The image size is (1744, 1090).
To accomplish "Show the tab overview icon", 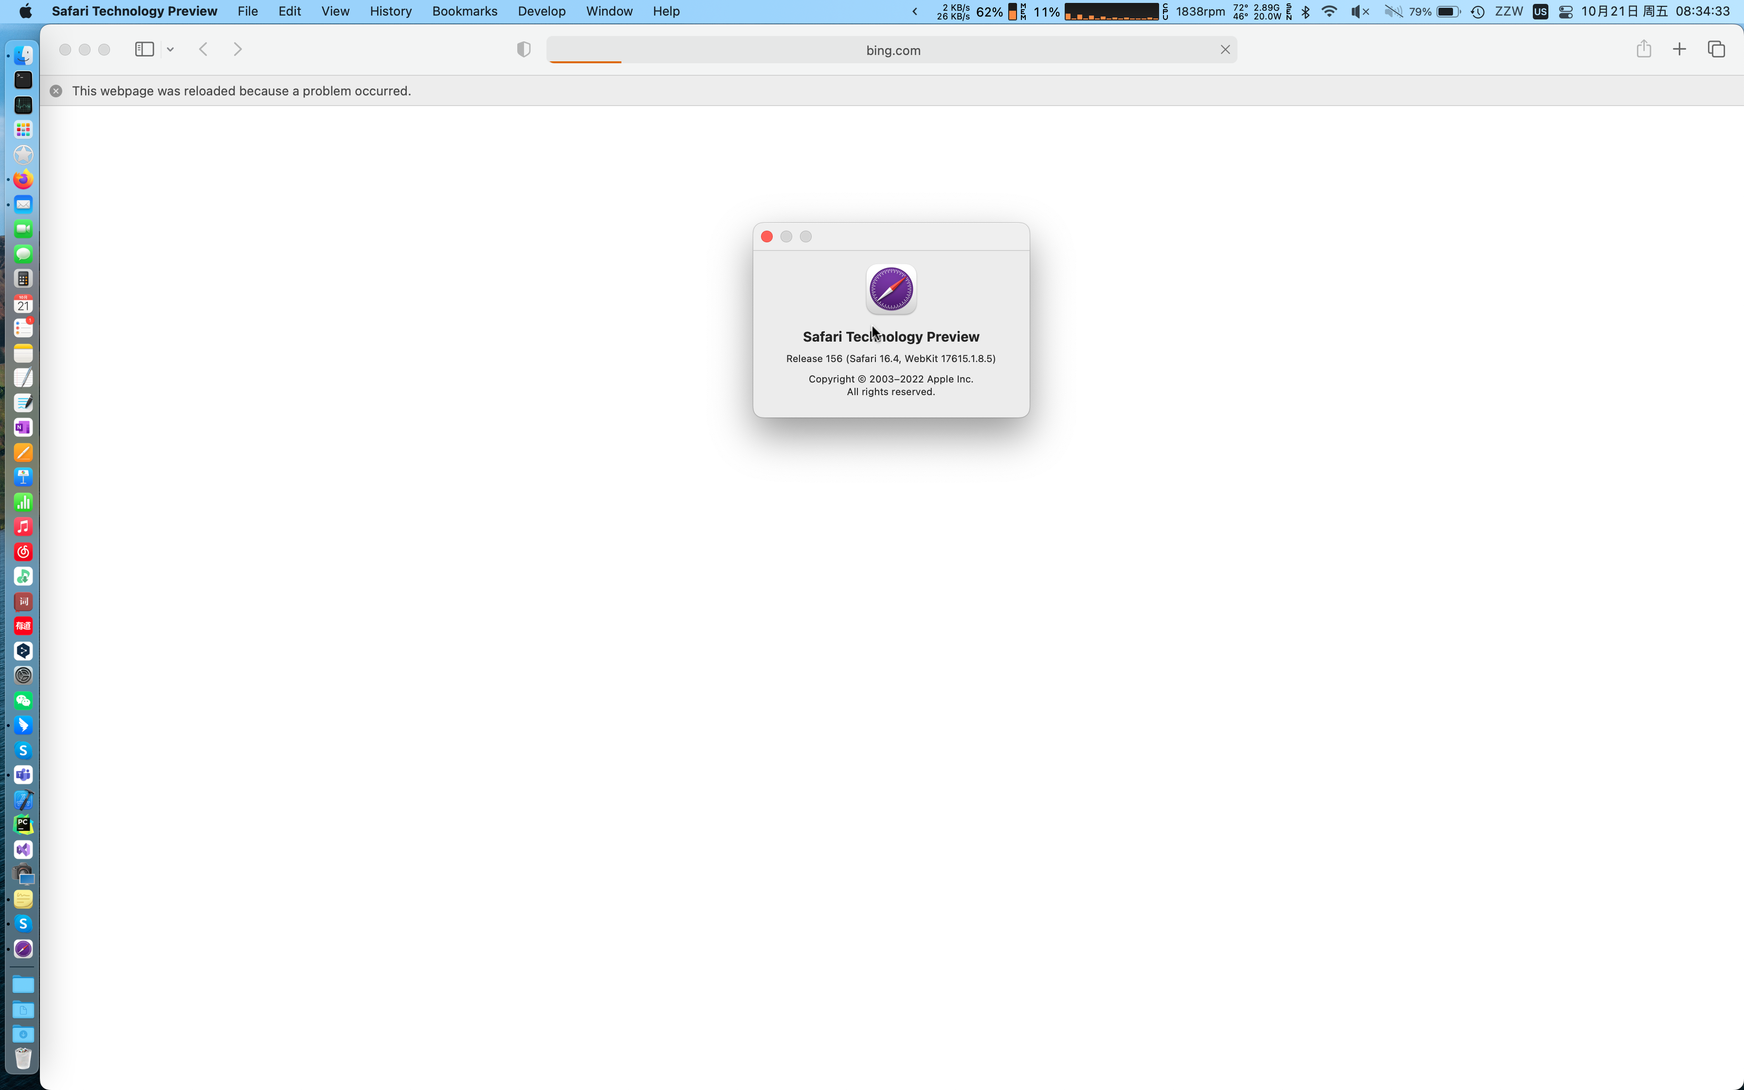I will 1716,49.
